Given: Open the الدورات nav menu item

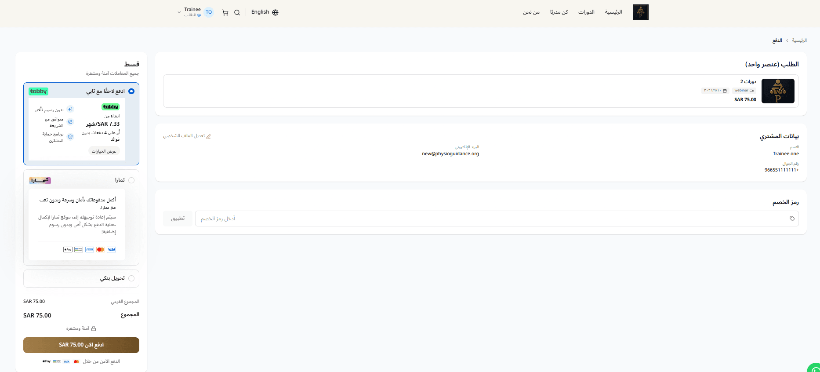Looking at the screenshot, I should tap(586, 12).
